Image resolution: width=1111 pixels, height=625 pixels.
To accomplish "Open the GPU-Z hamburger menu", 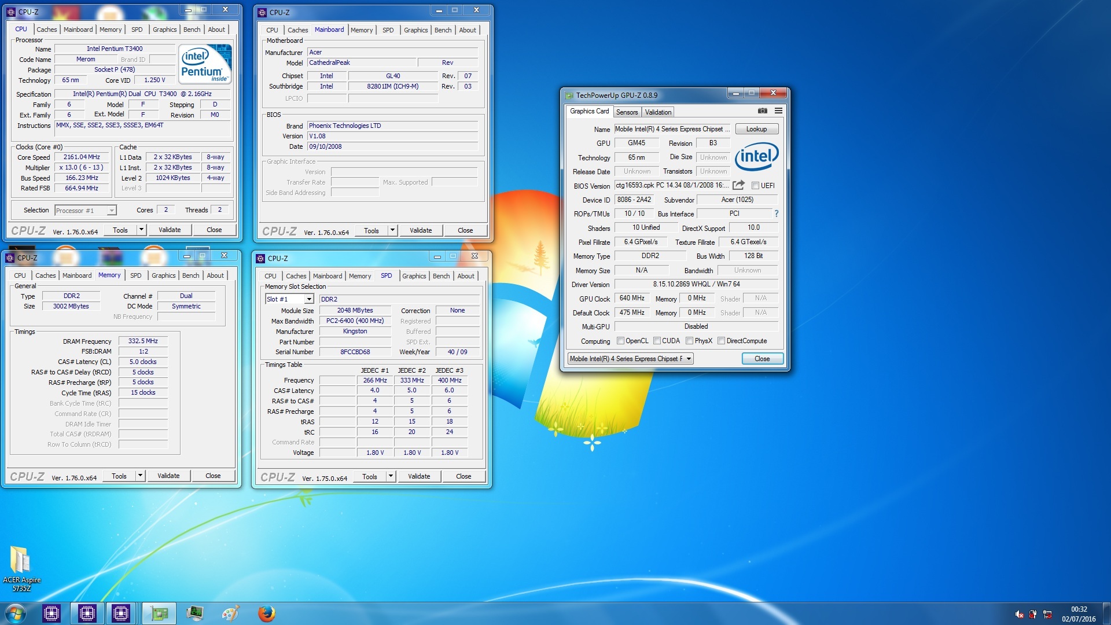I will coord(778,111).
